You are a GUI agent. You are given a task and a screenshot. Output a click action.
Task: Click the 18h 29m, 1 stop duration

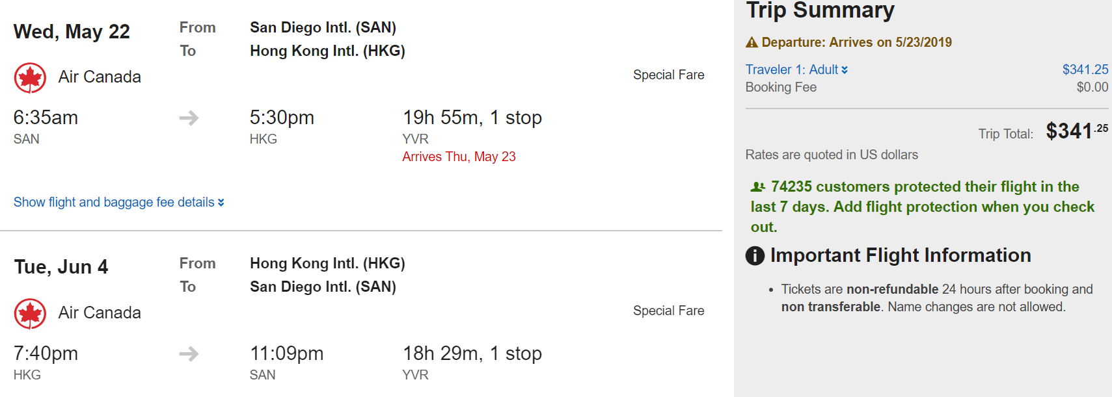click(472, 353)
